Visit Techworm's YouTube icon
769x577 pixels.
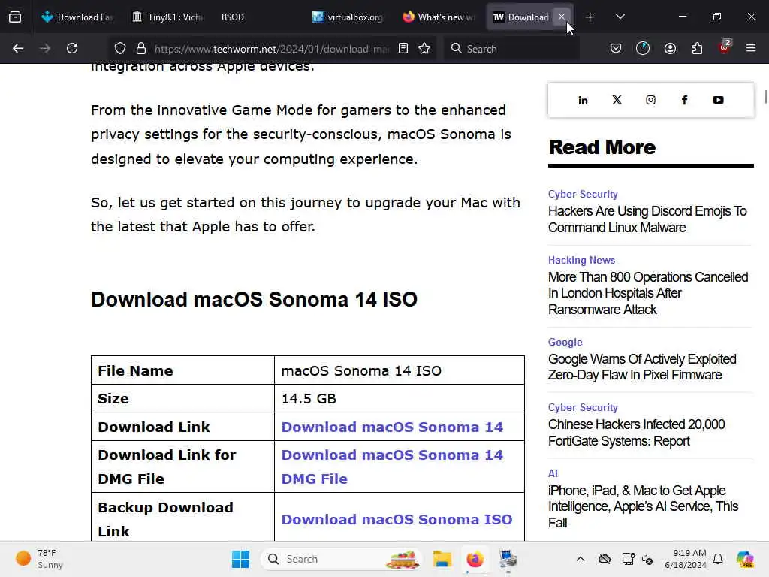(x=718, y=100)
